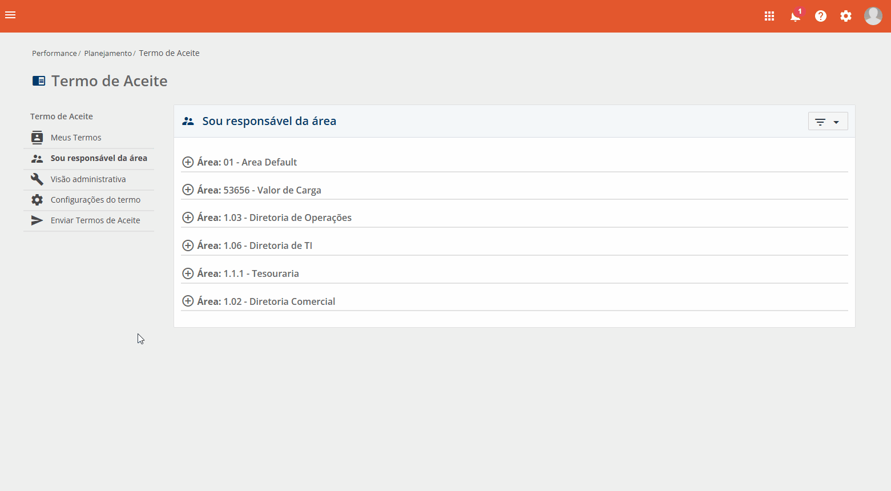Click the people icon beside panel heading
This screenshot has height=491, width=891.
[188, 121]
